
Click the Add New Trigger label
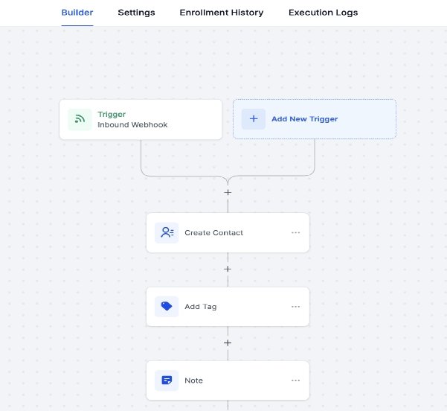click(306, 119)
